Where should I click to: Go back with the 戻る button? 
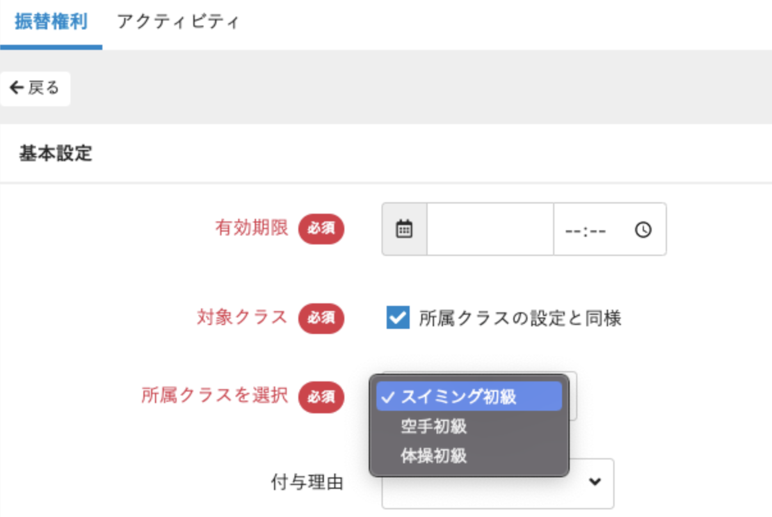pyautogui.click(x=35, y=88)
